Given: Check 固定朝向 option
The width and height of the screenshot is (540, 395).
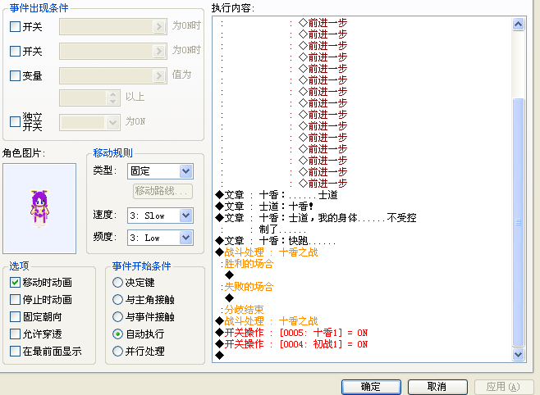Looking at the screenshot, I should (15, 316).
